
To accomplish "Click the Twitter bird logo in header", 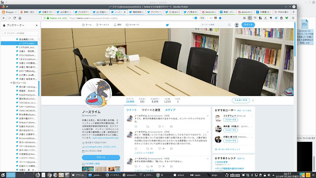I will click(167, 25).
